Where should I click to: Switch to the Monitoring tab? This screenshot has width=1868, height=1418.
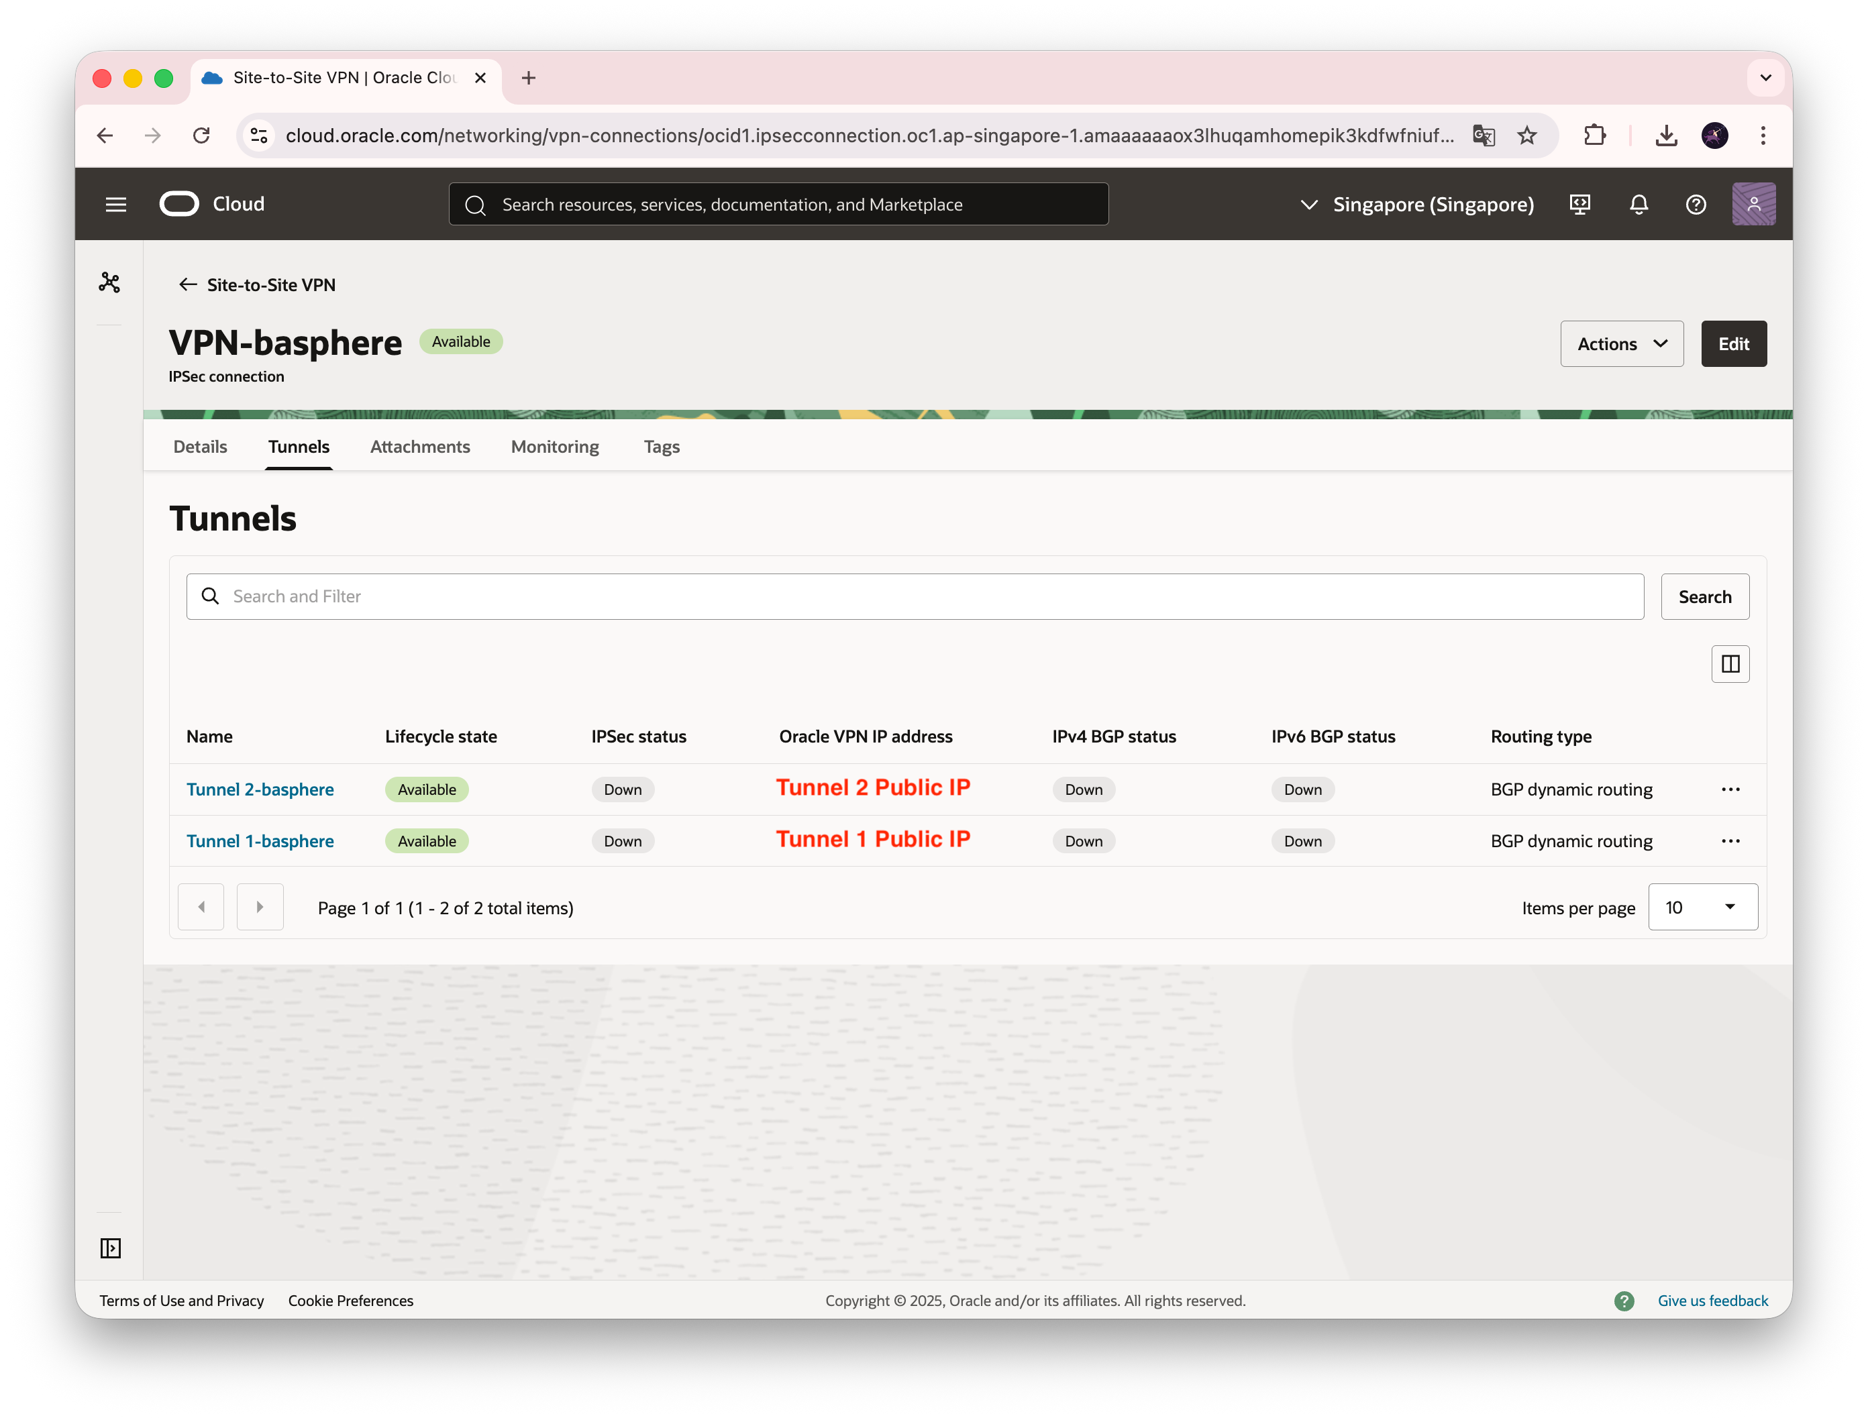[x=555, y=447]
